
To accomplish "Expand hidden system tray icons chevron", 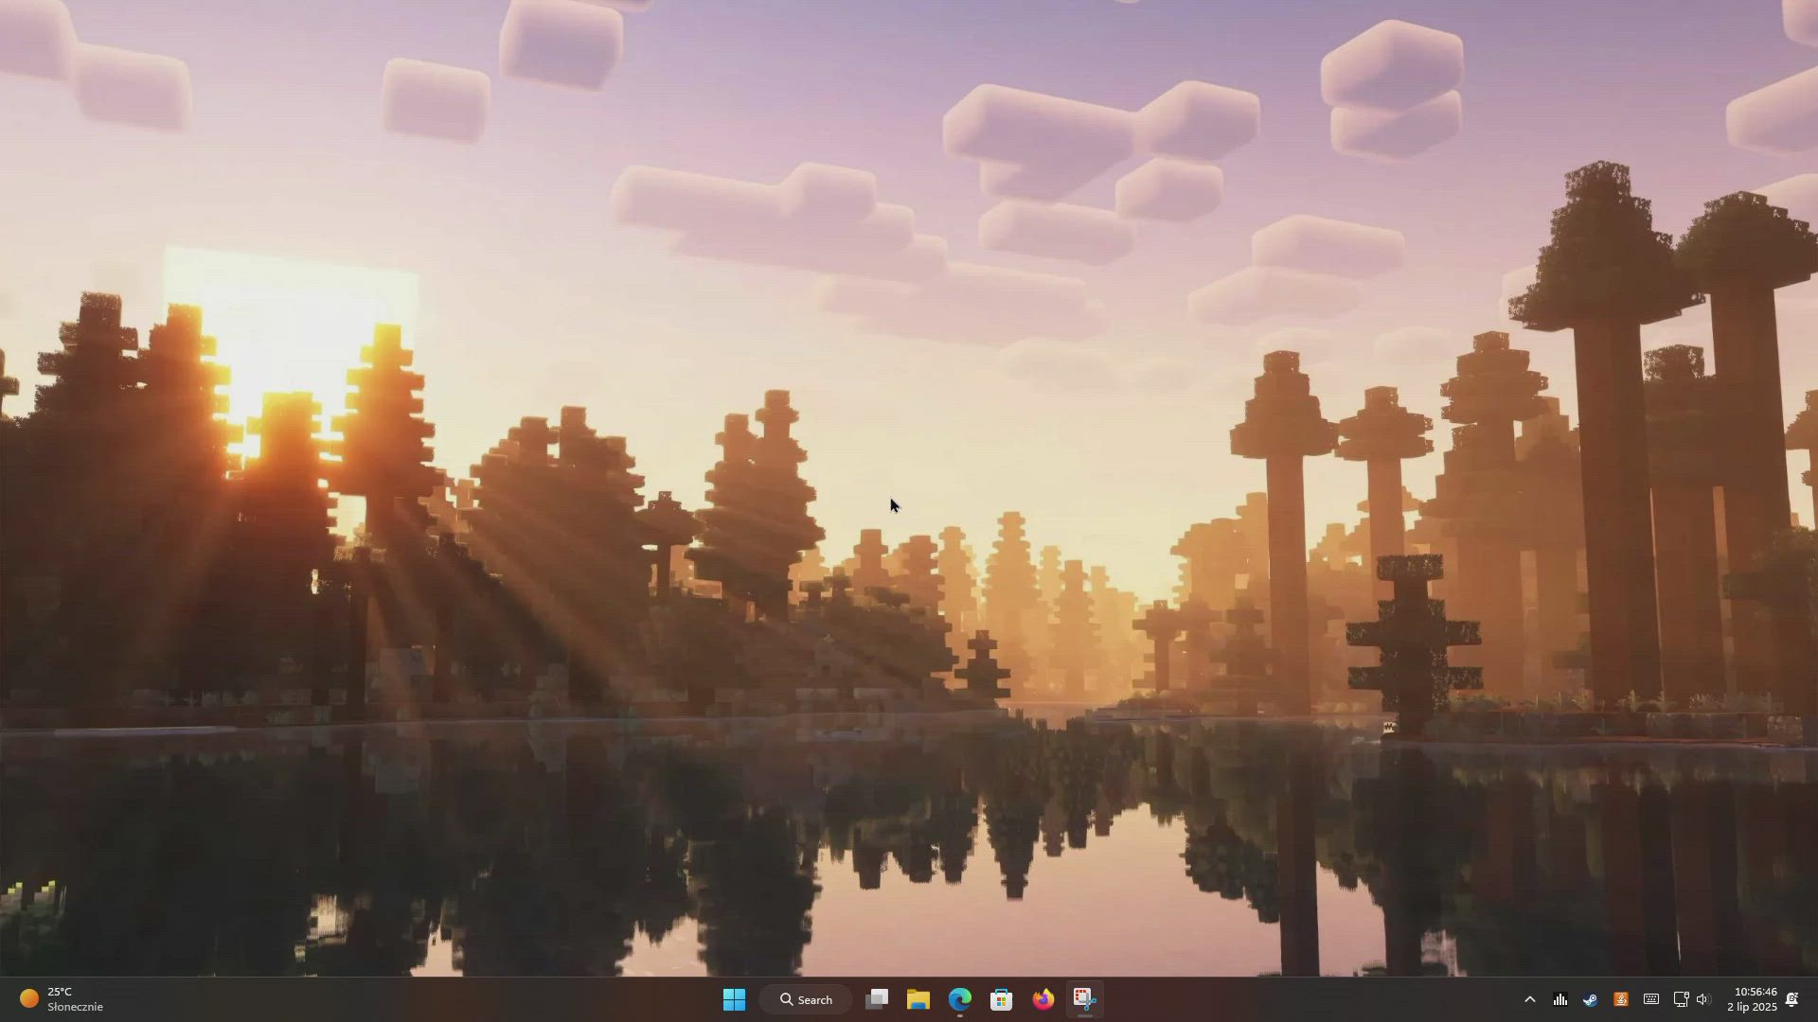I will point(1529,999).
